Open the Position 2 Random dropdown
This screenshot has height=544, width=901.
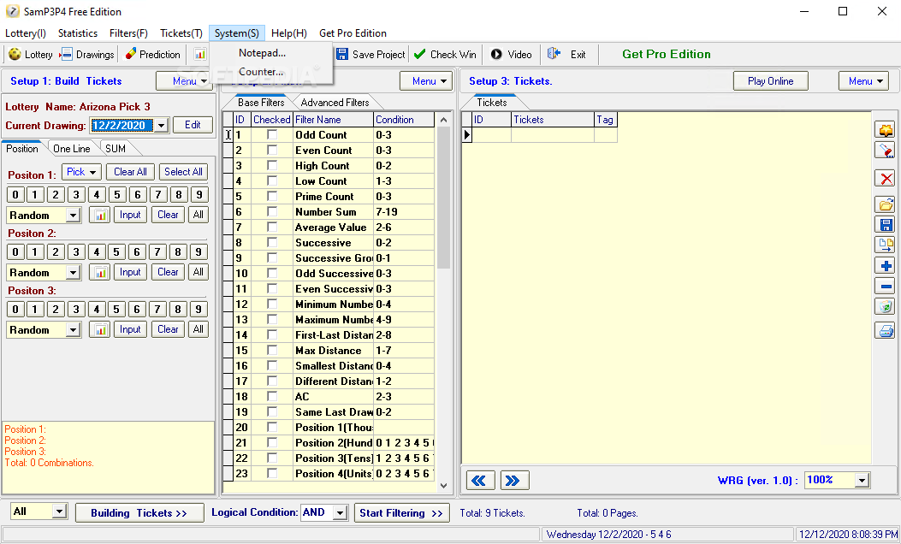point(73,273)
